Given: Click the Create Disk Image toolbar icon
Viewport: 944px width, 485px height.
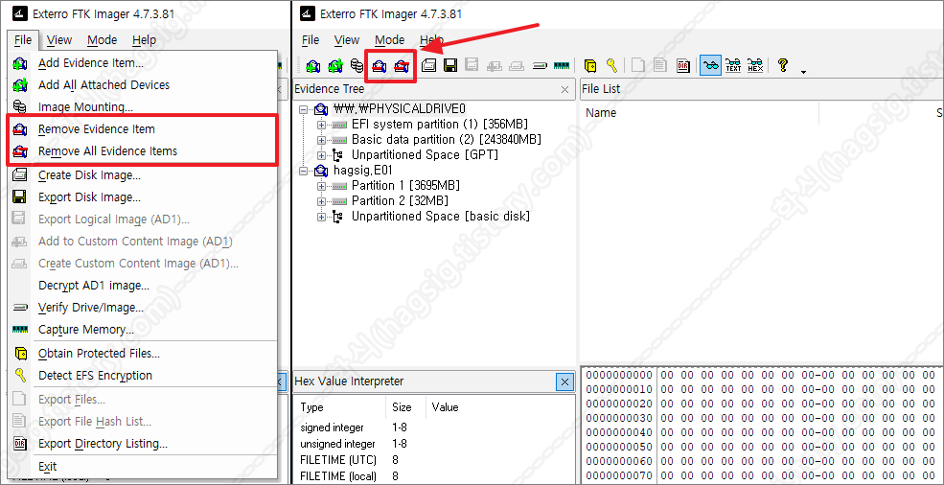Looking at the screenshot, I should pos(428,66).
